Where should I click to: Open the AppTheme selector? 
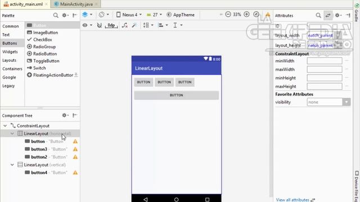[181, 15]
